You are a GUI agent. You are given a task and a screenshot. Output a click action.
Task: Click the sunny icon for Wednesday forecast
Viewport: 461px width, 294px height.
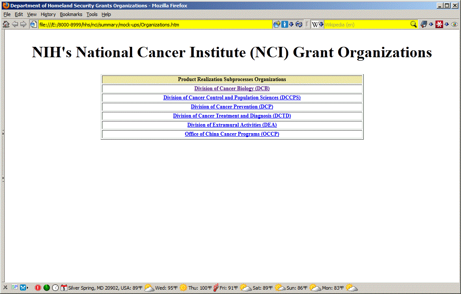(183, 287)
